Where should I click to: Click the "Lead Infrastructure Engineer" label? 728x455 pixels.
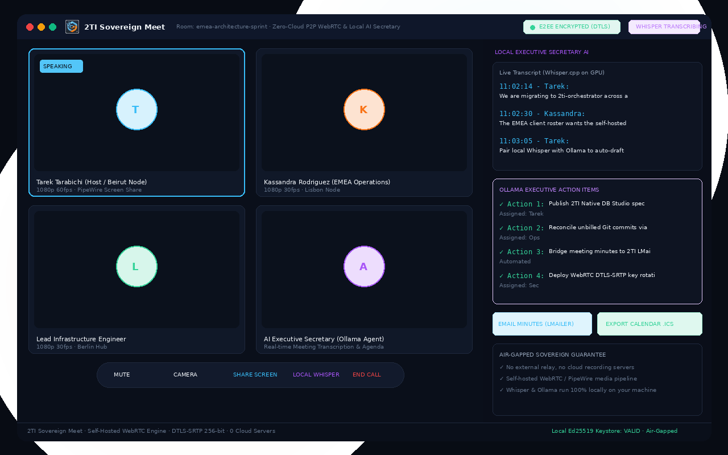click(x=81, y=339)
